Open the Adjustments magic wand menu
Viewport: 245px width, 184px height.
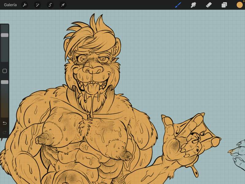pos(37,5)
